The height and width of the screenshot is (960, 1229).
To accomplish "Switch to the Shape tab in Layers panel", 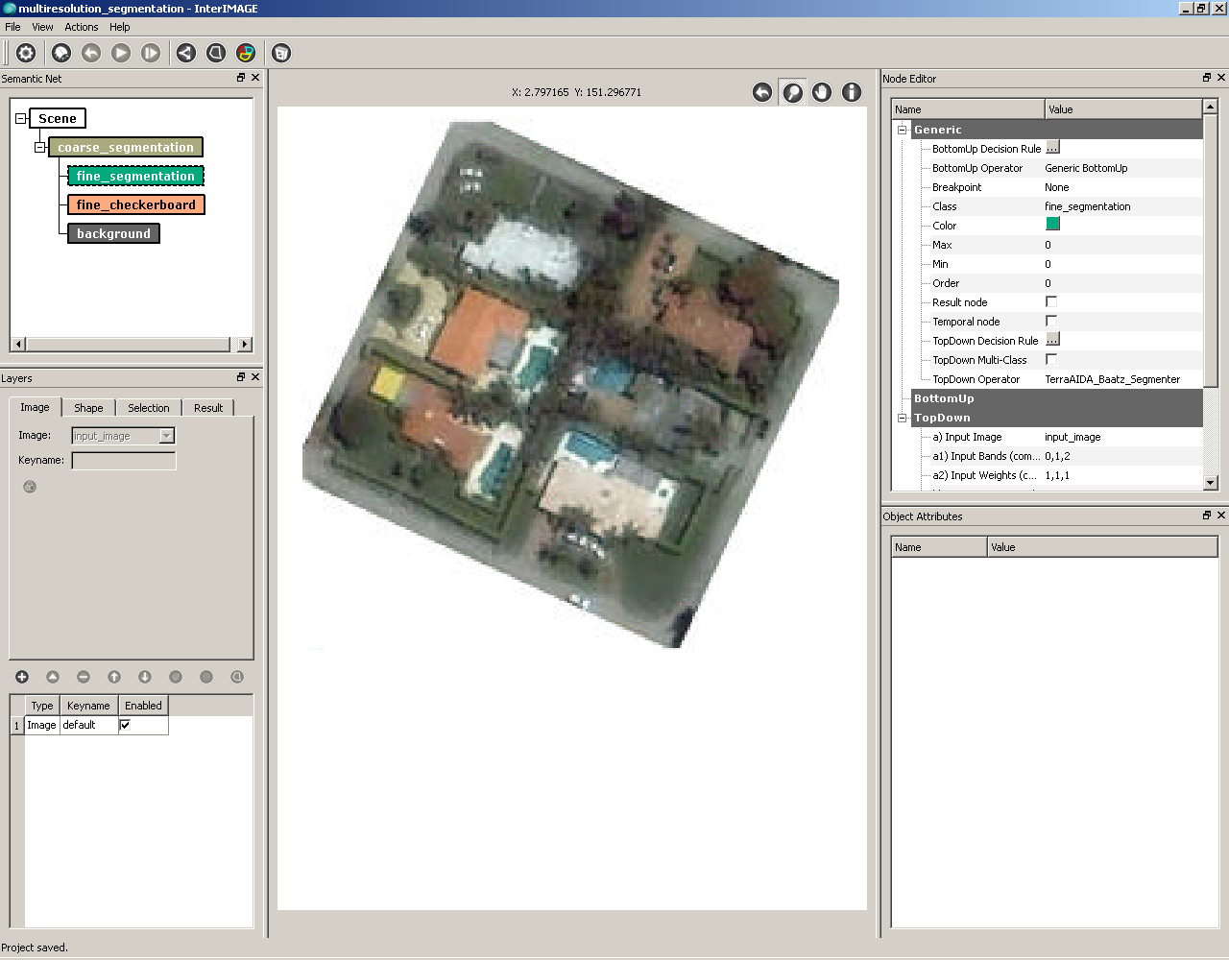I will pos(87,407).
